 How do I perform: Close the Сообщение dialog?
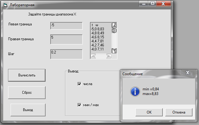pos(188,73)
